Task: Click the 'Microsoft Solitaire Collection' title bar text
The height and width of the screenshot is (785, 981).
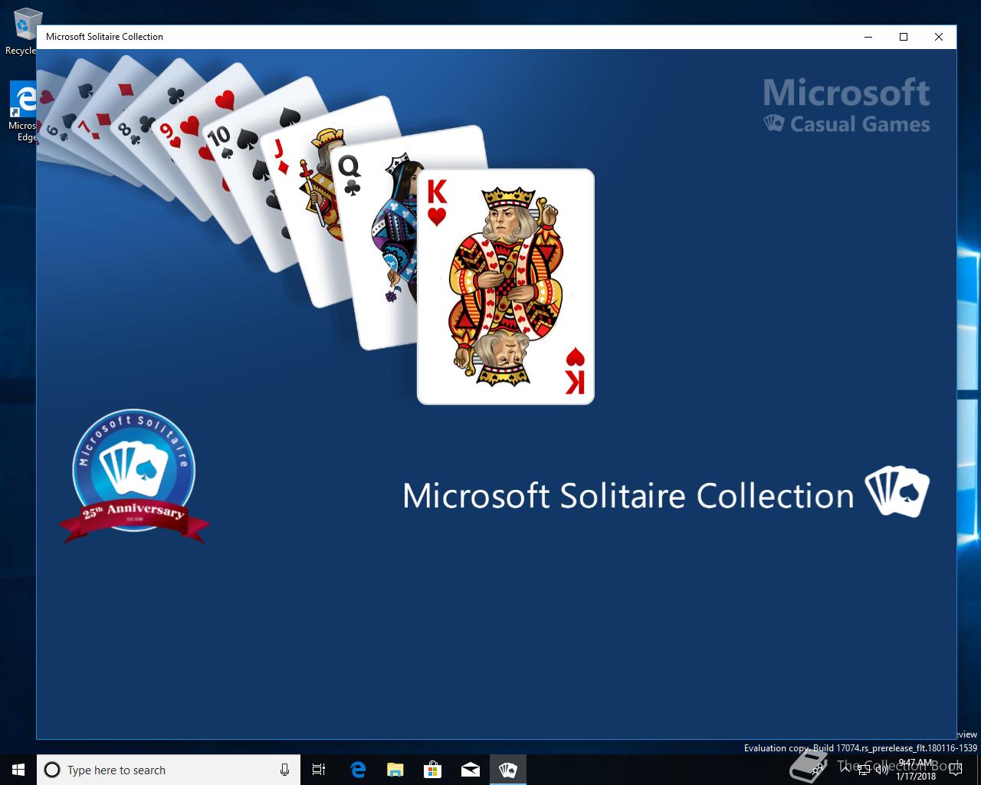Action: pos(104,37)
